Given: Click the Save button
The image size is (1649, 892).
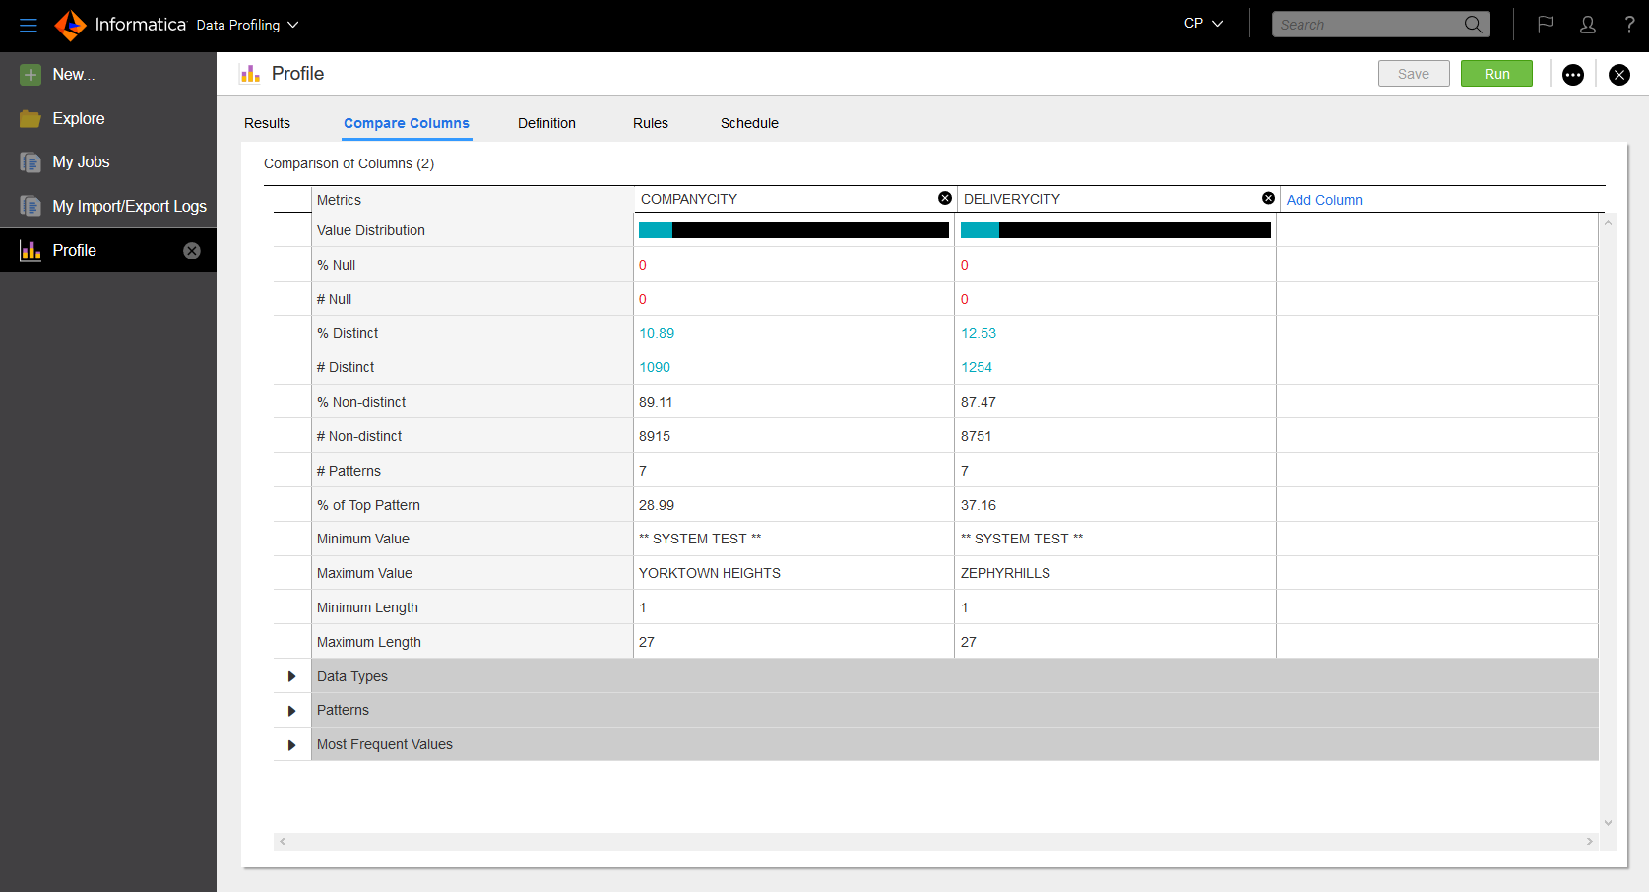Looking at the screenshot, I should point(1414,74).
